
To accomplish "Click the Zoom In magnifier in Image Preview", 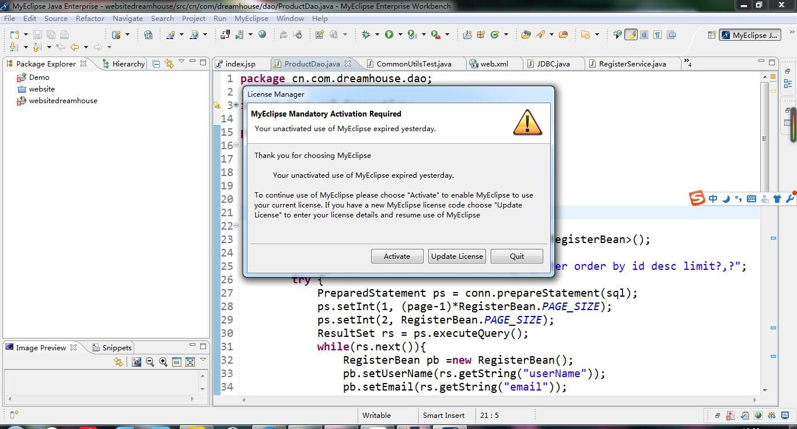I will [x=163, y=363].
